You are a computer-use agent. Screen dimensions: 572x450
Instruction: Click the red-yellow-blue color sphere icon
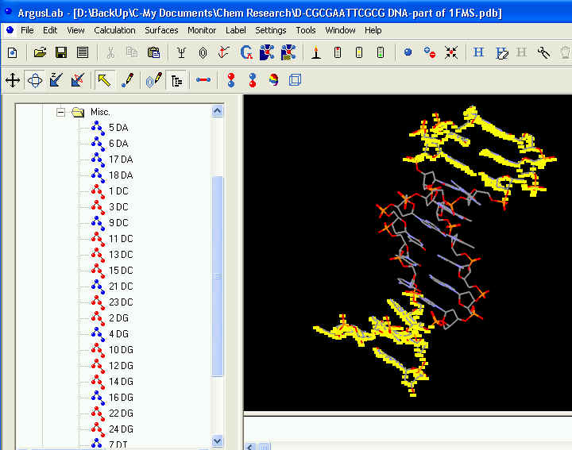pyautogui.click(x=274, y=80)
